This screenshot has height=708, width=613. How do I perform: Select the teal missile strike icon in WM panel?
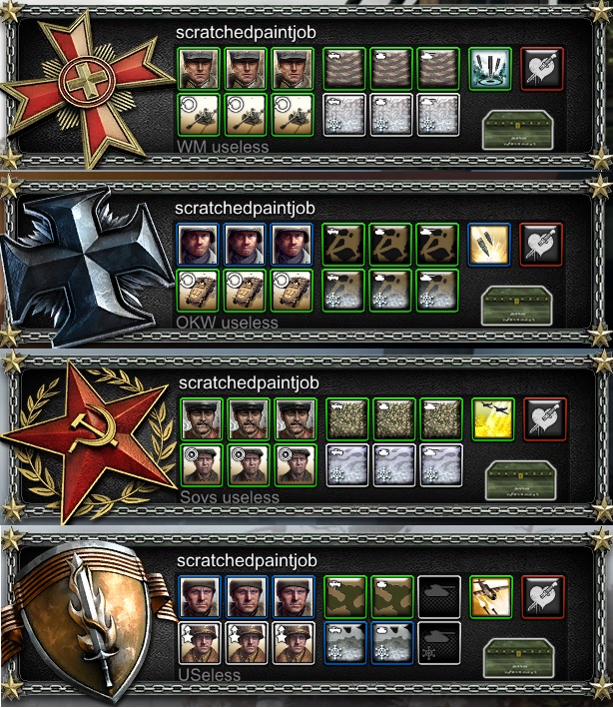[490, 69]
